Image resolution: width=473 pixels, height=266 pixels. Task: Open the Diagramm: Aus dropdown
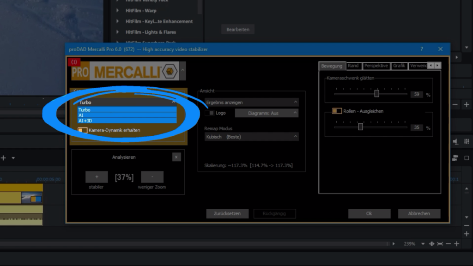267,113
